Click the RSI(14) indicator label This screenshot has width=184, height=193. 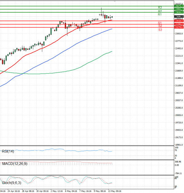pos(8,151)
